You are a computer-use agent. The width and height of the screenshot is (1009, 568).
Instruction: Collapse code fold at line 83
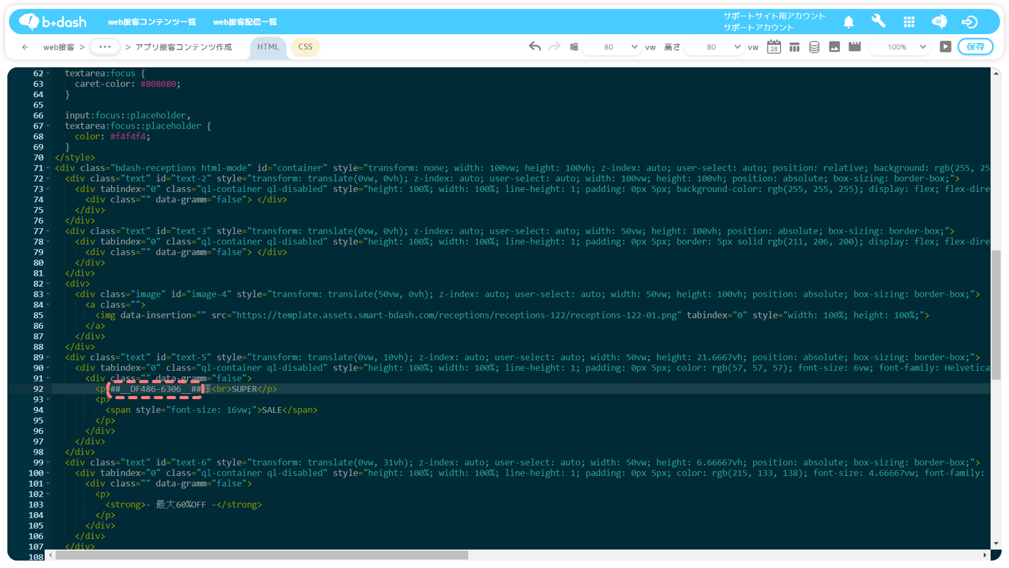48,294
